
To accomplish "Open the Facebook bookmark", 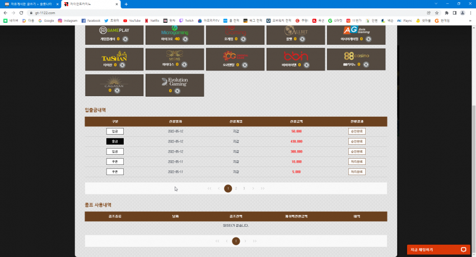I will tap(91, 21).
